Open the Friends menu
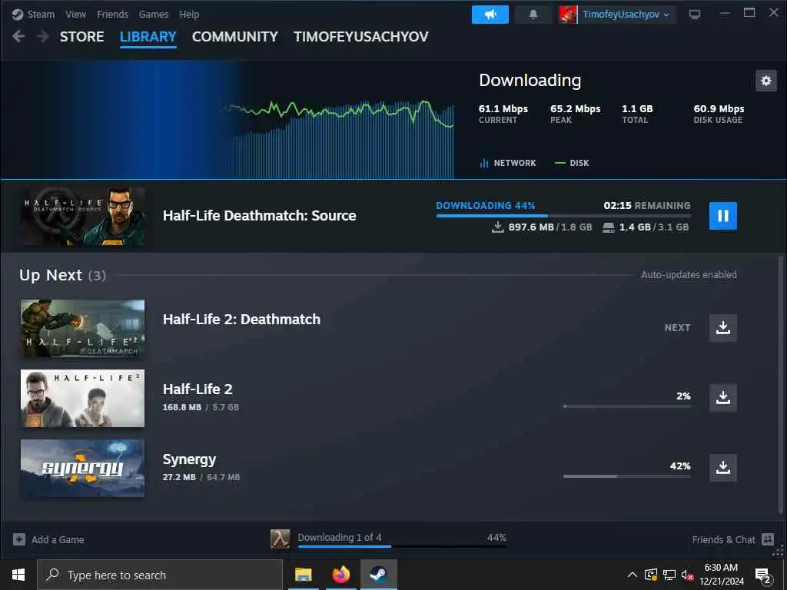 pyautogui.click(x=112, y=14)
